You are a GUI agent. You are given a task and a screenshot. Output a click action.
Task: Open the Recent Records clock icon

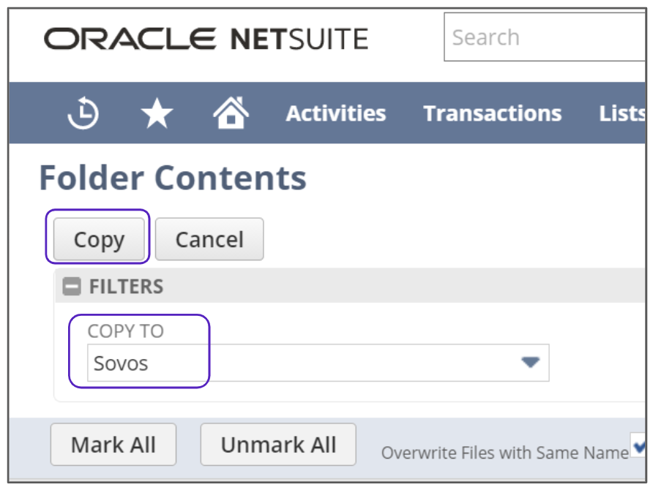pyautogui.click(x=83, y=113)
